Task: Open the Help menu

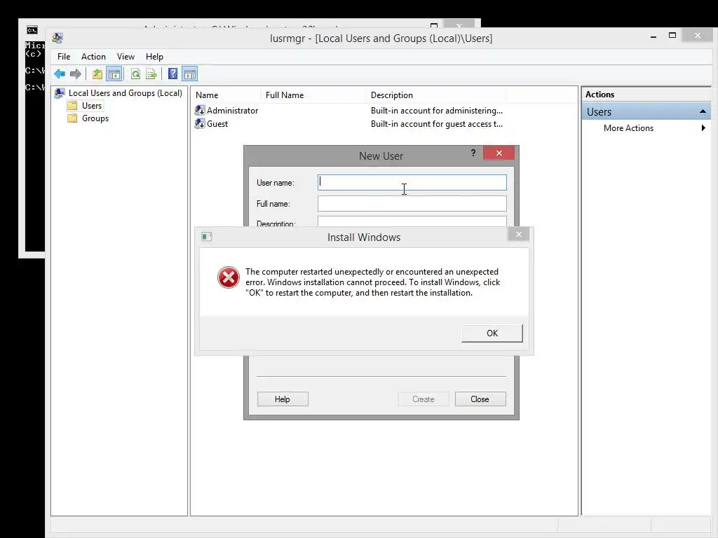Action: point(154,57)
